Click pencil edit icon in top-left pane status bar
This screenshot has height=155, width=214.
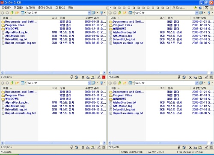click(x=99, y=77)
